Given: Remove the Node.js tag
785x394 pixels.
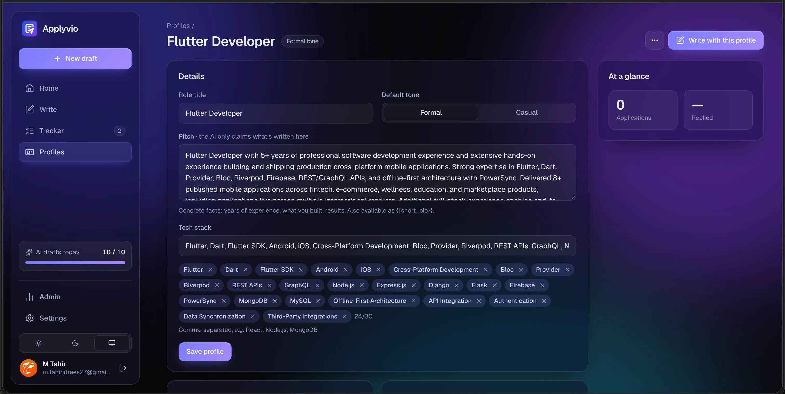Looking at the screenshot, I should [362, 285].
